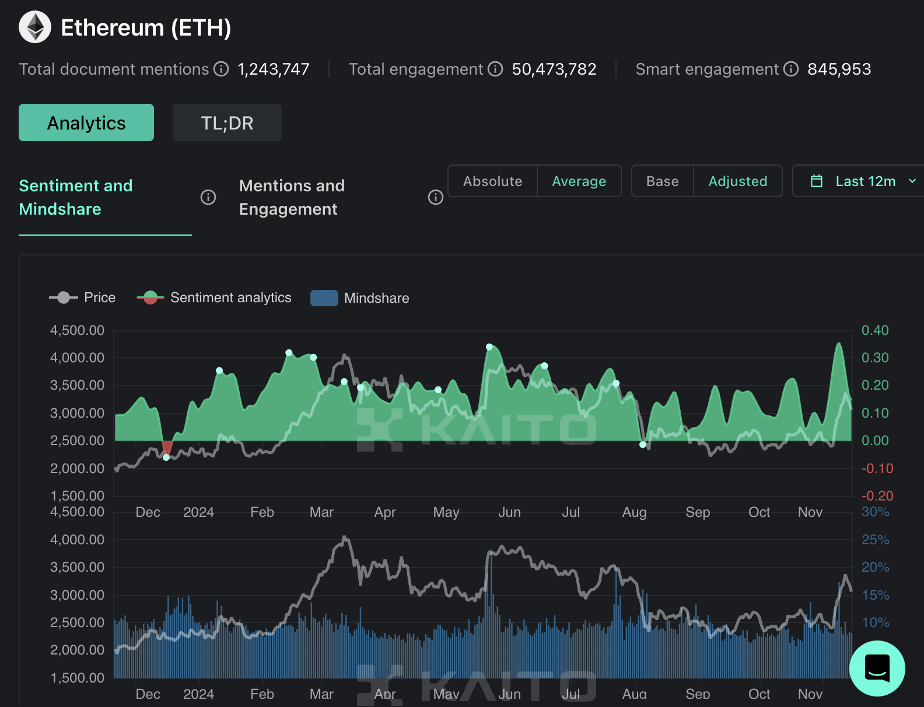Click the calendar icon in date range selector

coord(817,181)
